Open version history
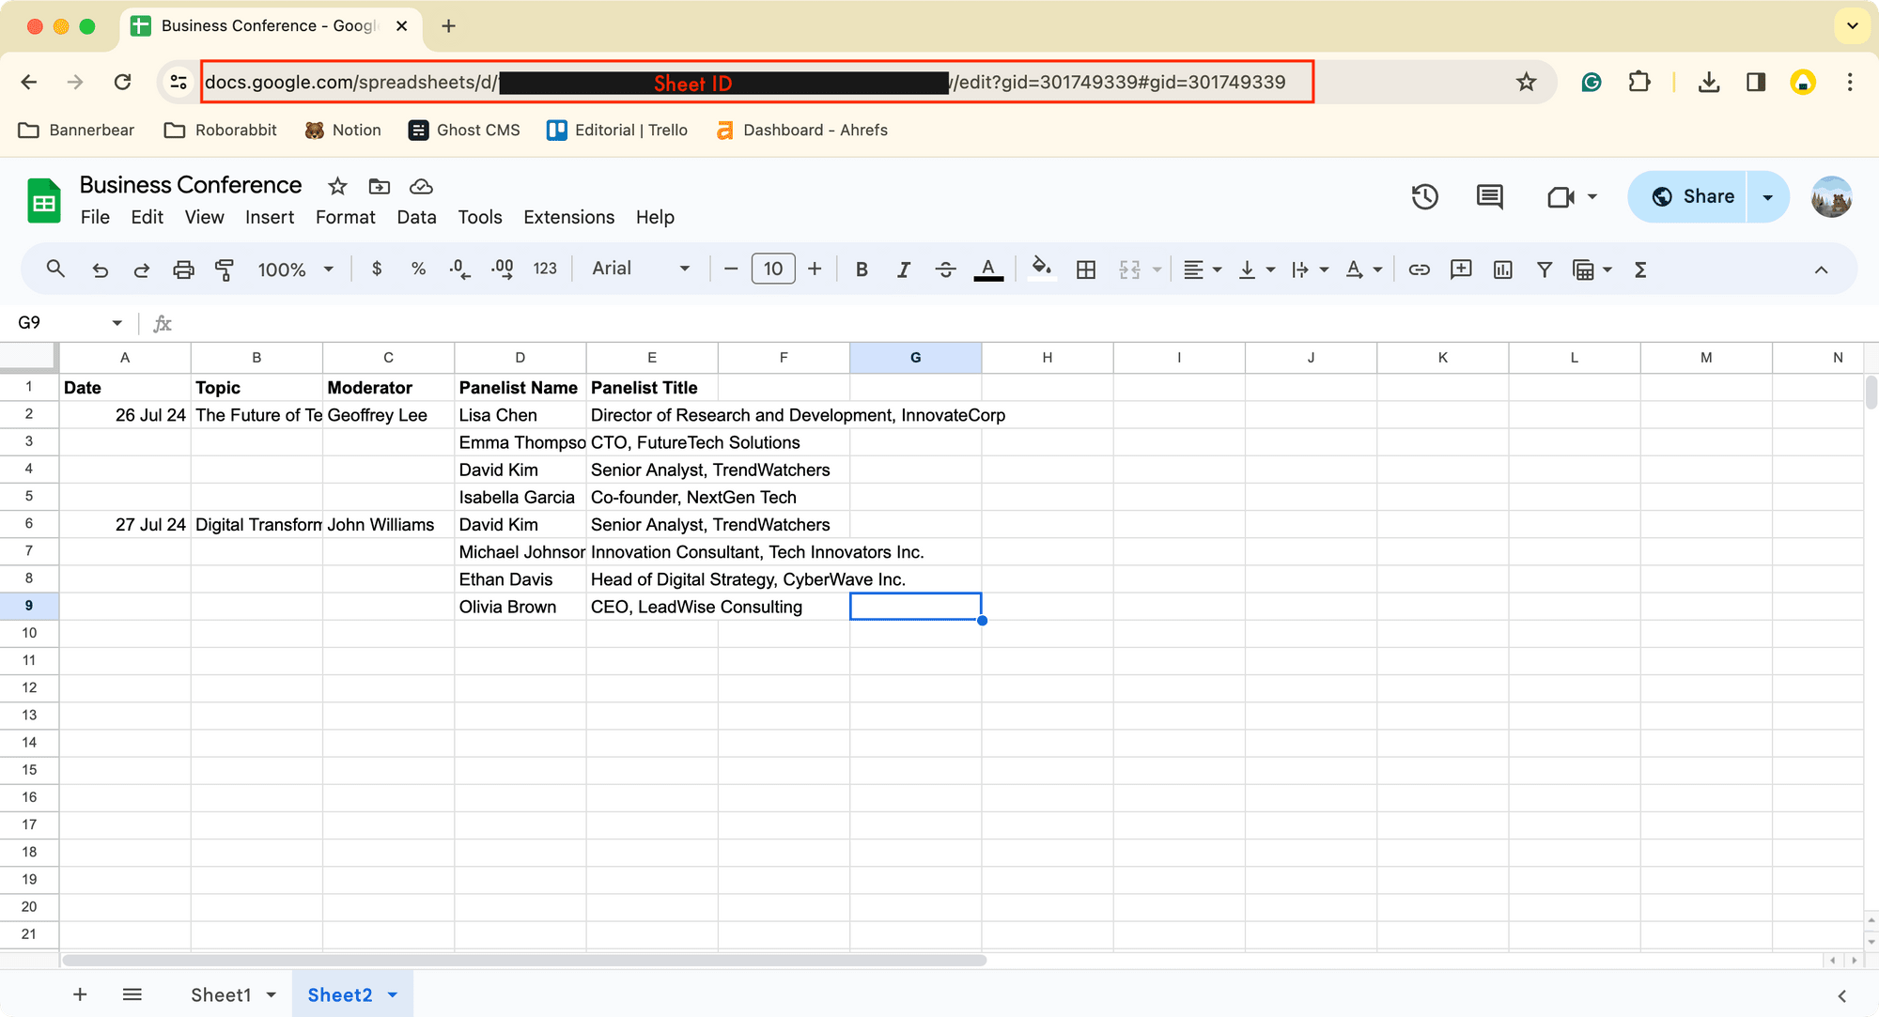 coord(1424,197)
